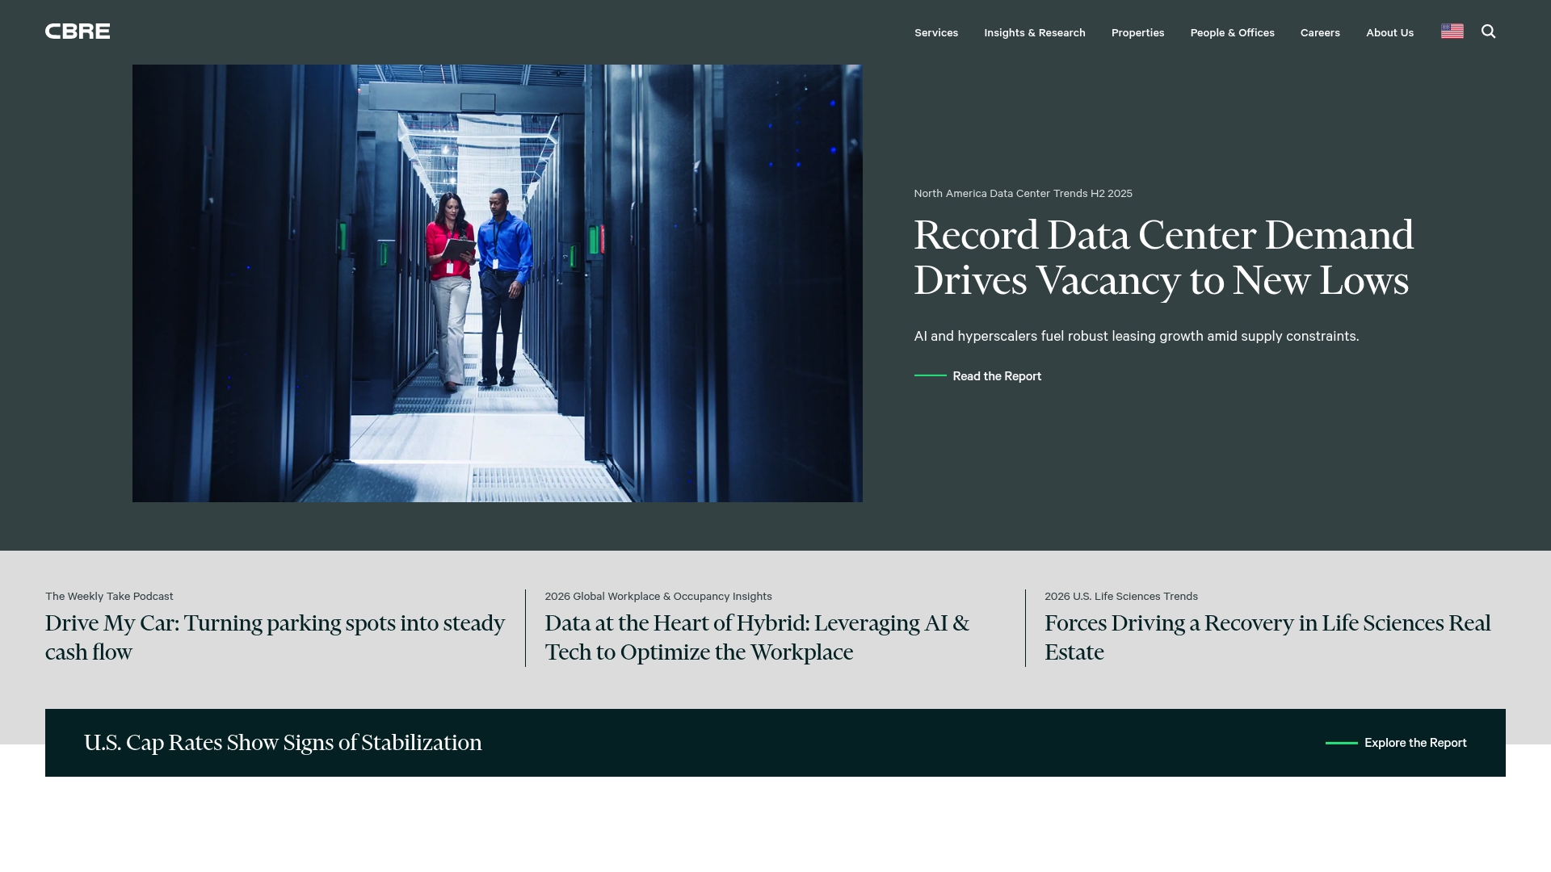Open the search magnifier icon

tap(1488, 31)
